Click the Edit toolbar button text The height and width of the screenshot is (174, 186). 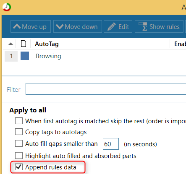click(x=123, y=27)
